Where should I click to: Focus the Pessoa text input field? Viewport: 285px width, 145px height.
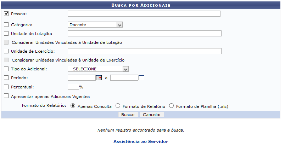point(144,13)
